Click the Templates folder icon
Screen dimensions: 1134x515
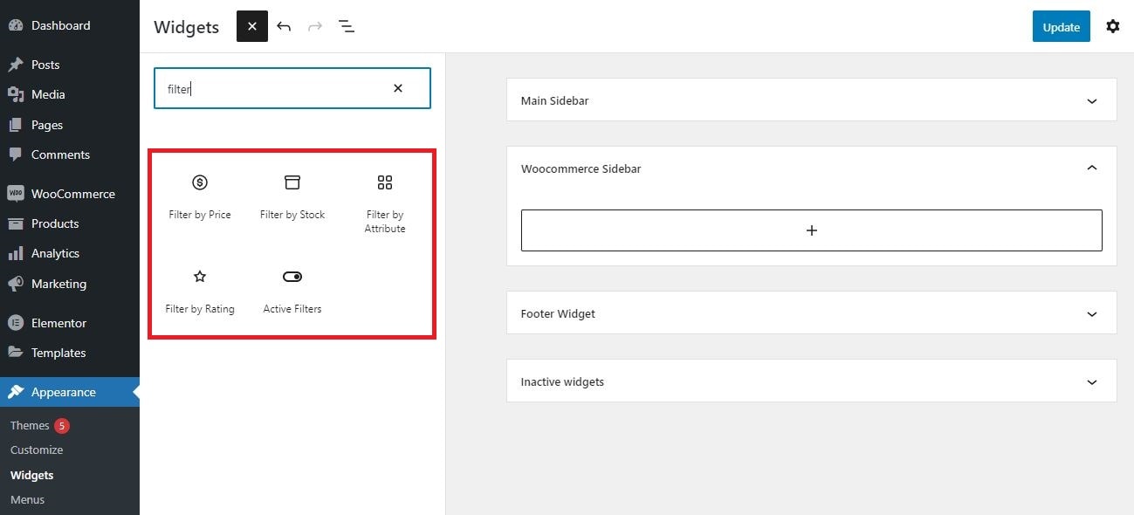tap(16, 353)
